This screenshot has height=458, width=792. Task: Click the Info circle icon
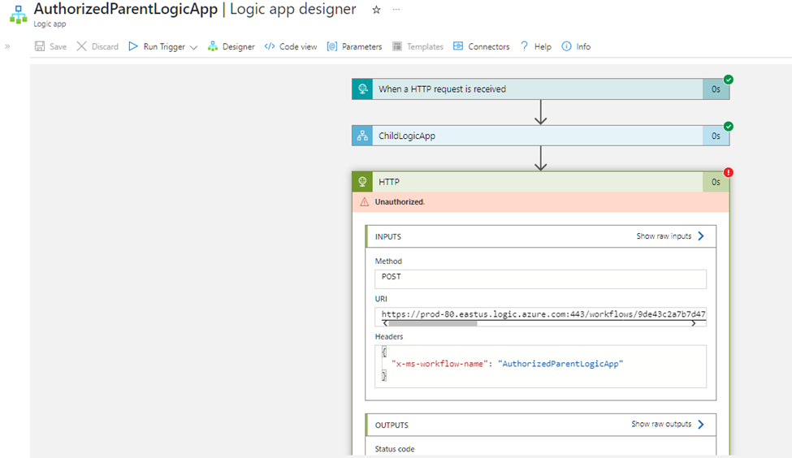click(x=567, y=46)
